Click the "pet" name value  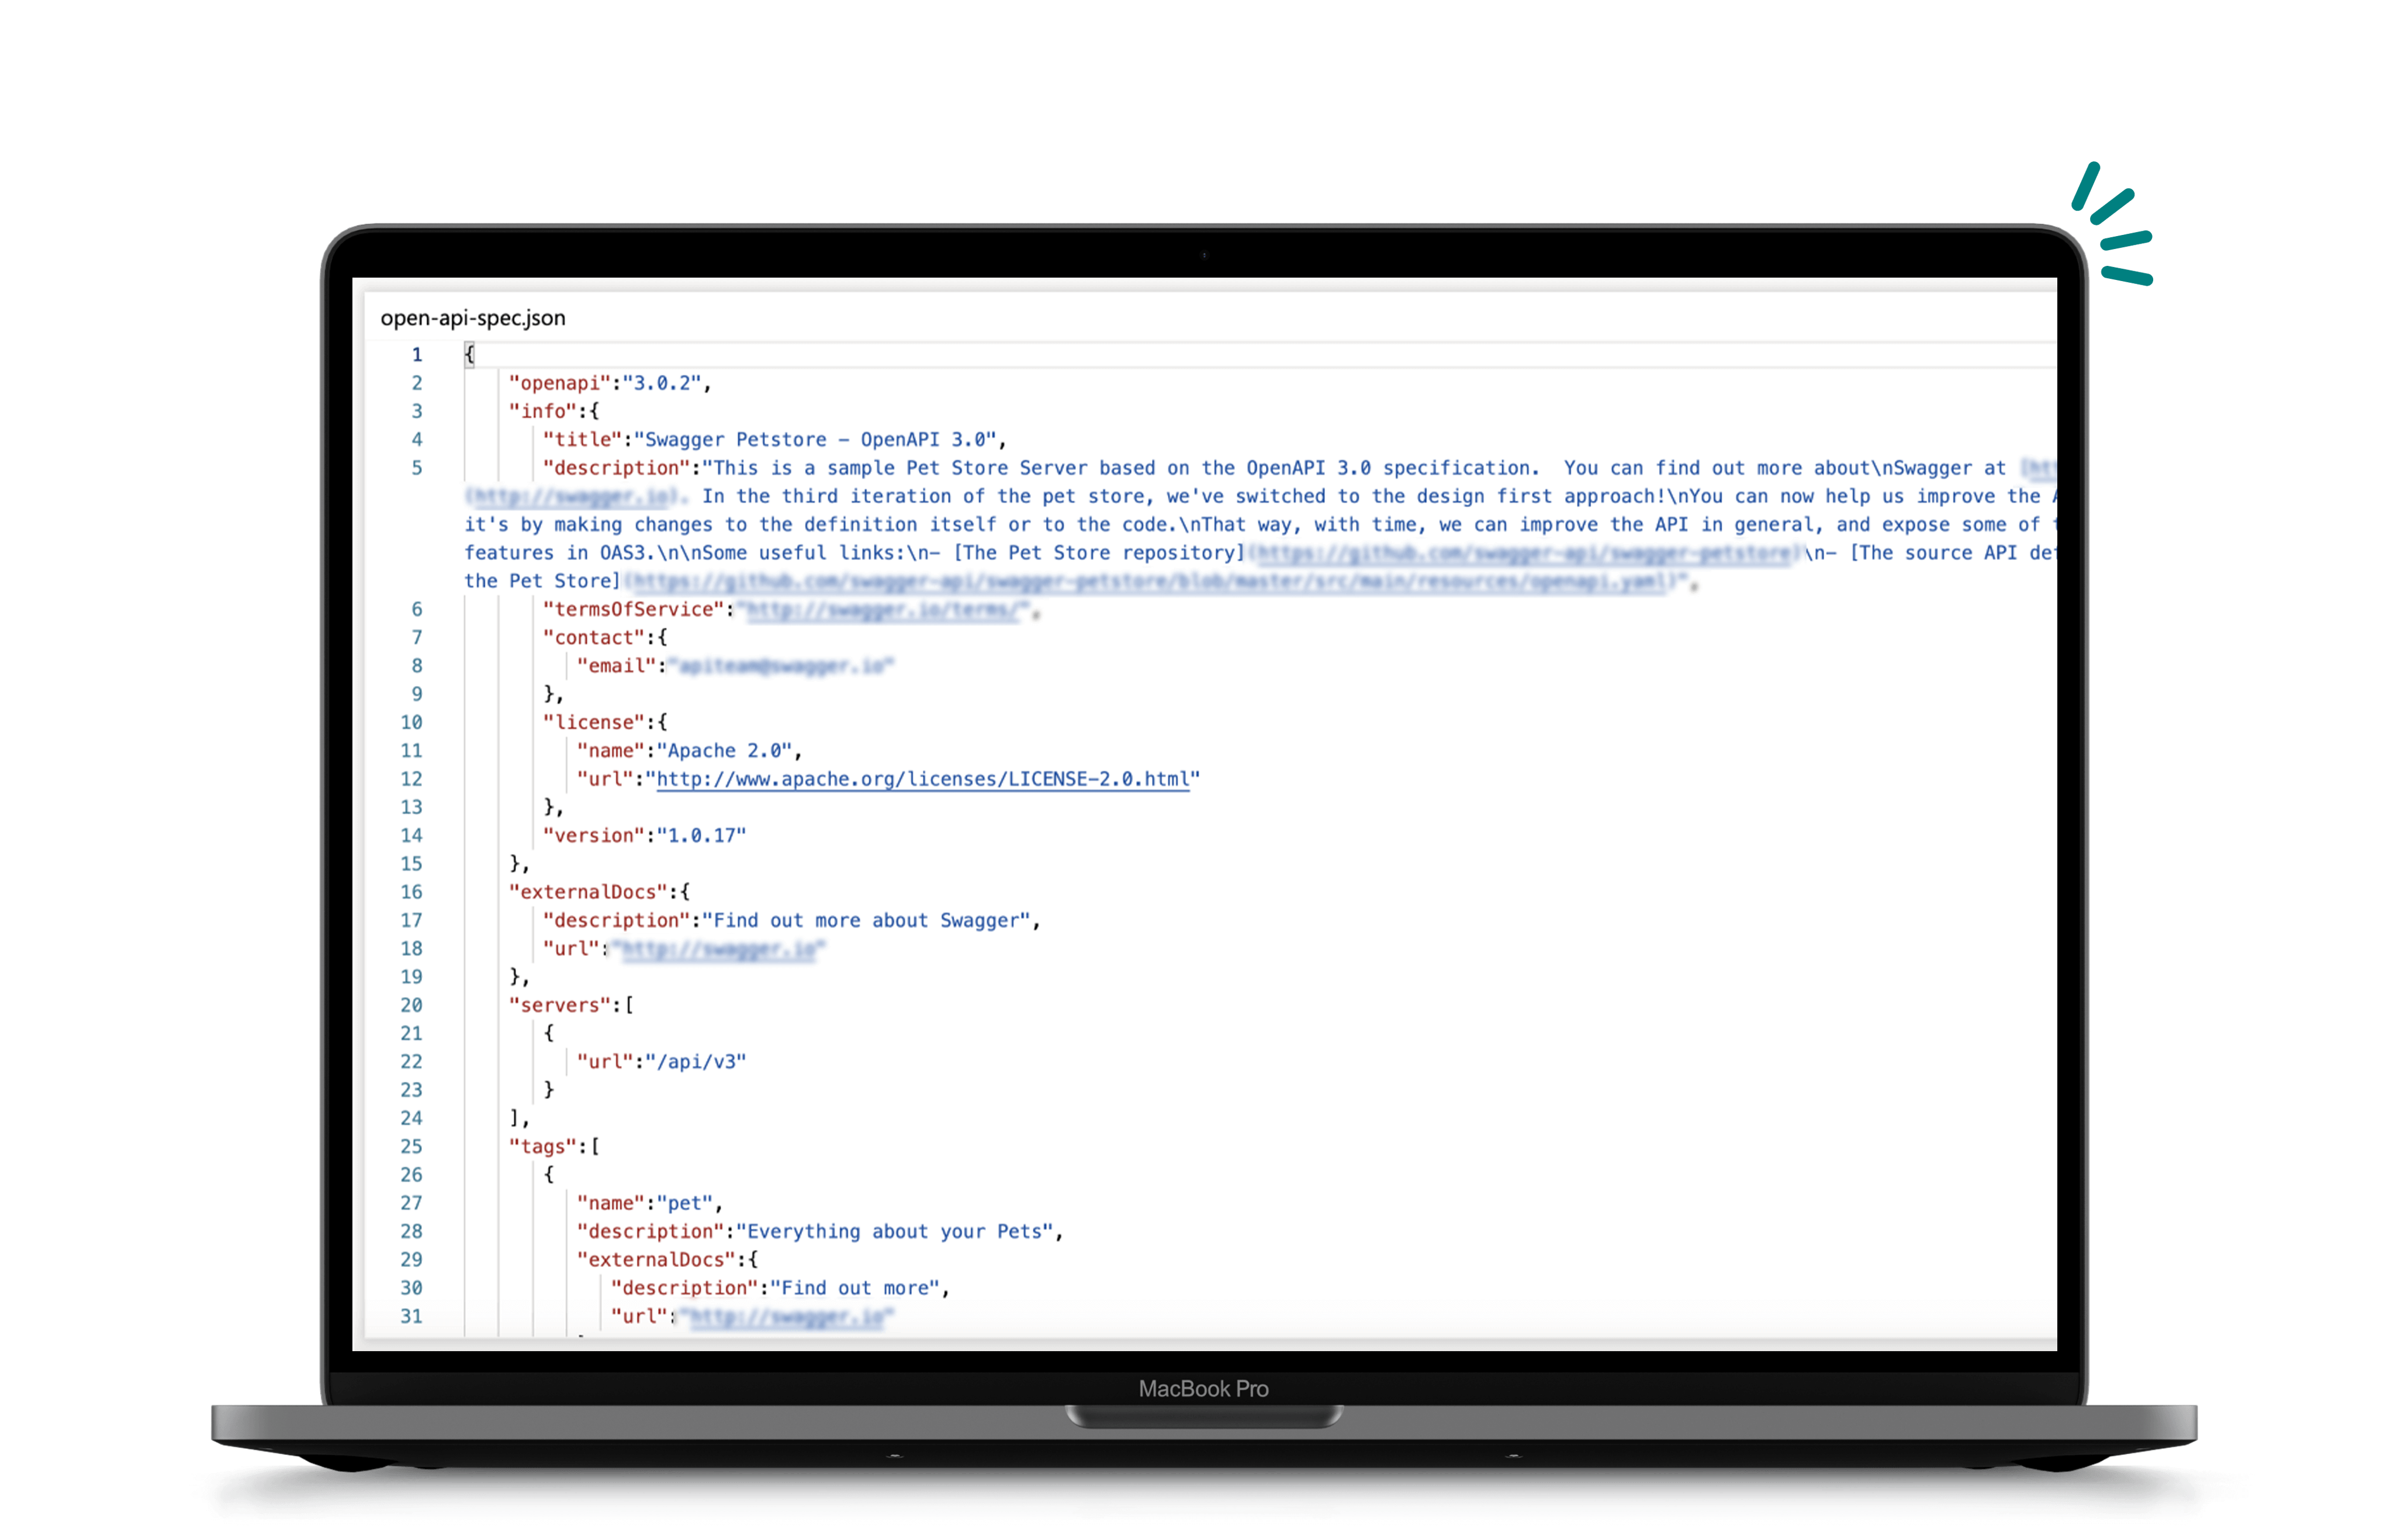[x=684, y=1203]
